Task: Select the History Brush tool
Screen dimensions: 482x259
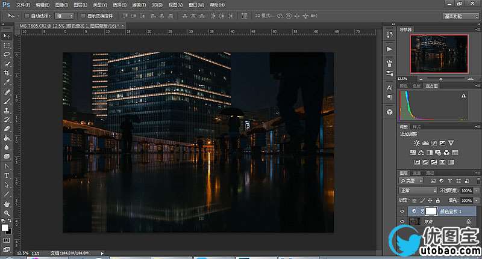Action: click(x=7, y=120)
